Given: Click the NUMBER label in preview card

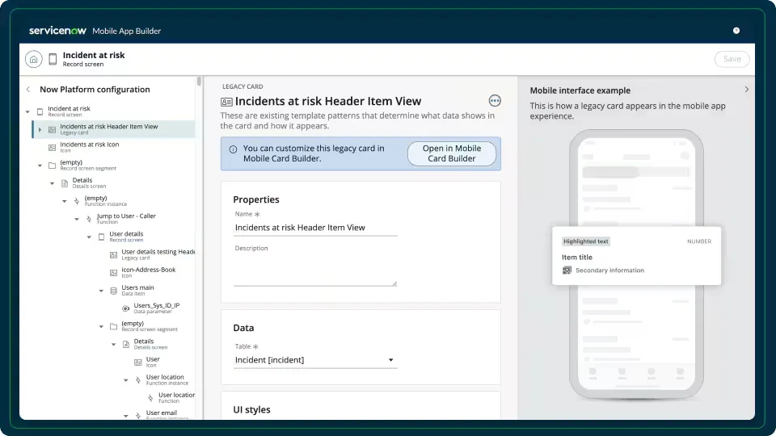Looking at the screenshot, I should tap(699, 241).
